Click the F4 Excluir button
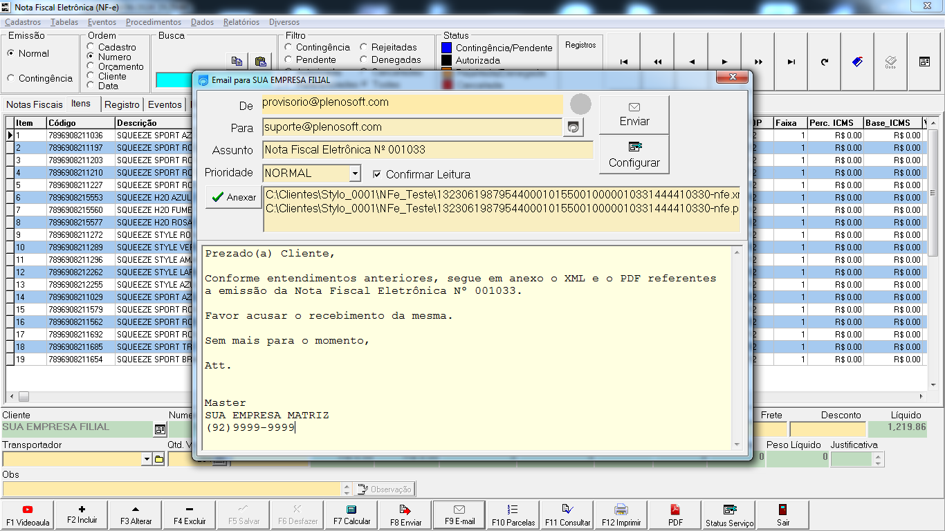The image size is (945, 531). point(190,515)
